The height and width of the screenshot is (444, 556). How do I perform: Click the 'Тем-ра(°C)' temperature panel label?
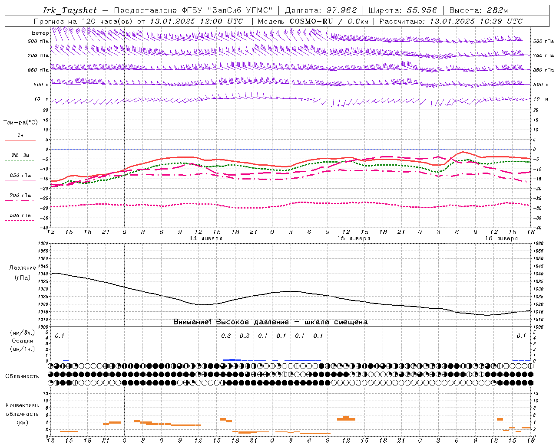pos(20,123)
